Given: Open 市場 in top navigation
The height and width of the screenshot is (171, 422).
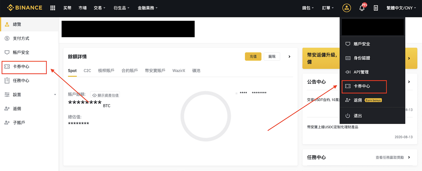Looking at the screenshot, I should point(83,8).
